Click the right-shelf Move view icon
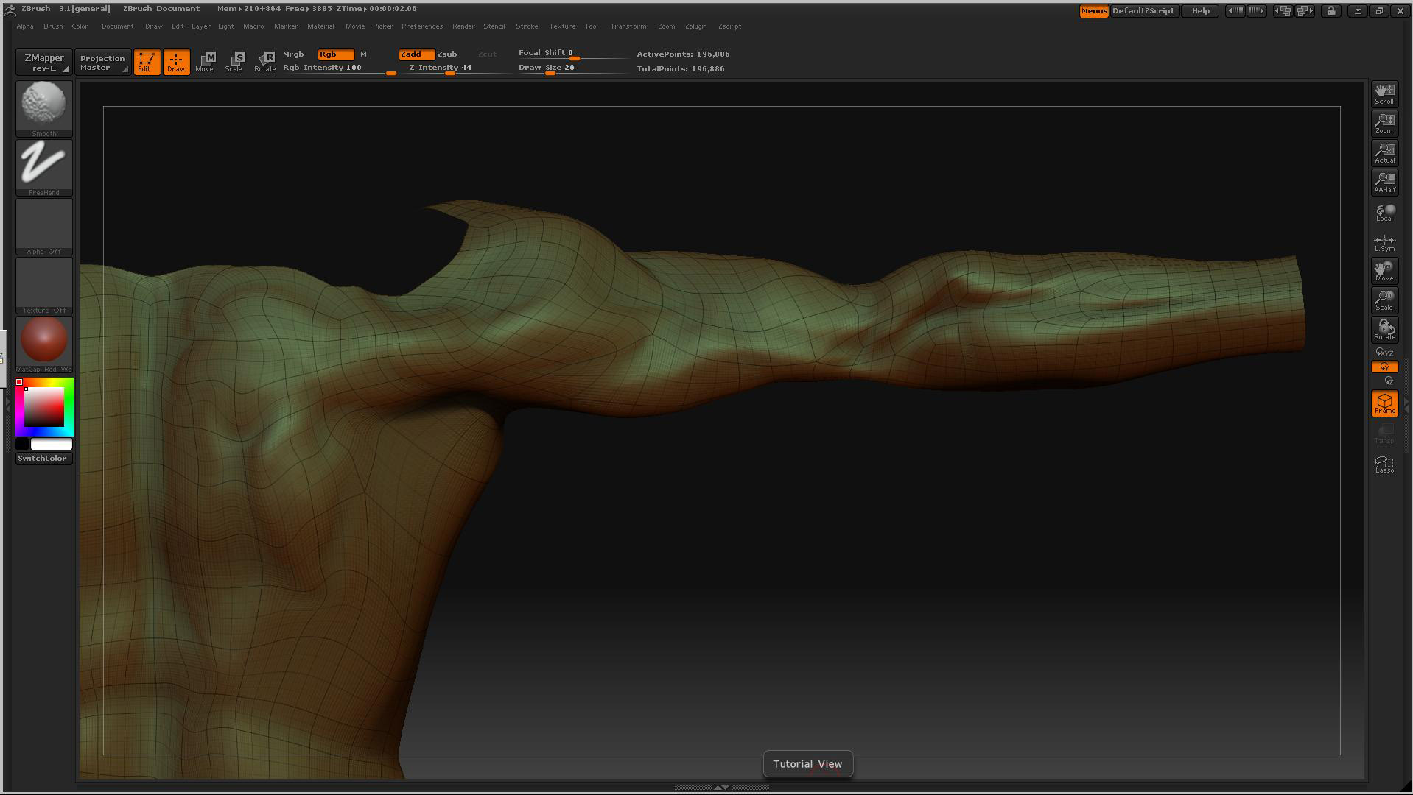This screenshot has height=795, width=1413. pos(1384,271)
